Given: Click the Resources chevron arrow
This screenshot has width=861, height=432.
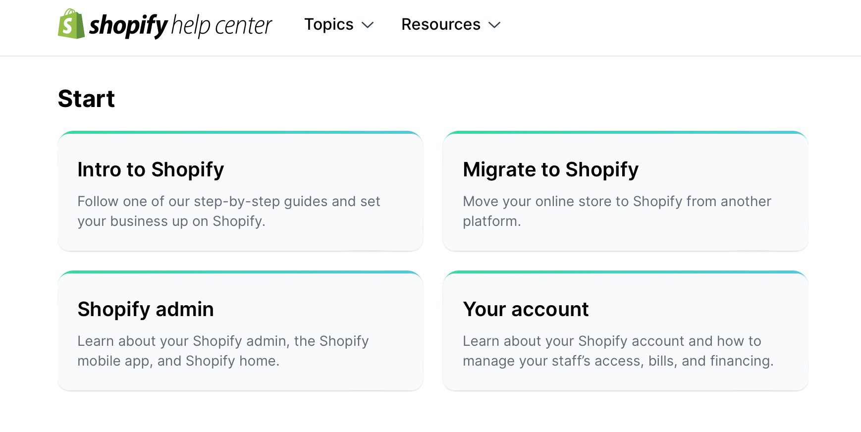Looking at the screenshot, I should tap(494, 25).
